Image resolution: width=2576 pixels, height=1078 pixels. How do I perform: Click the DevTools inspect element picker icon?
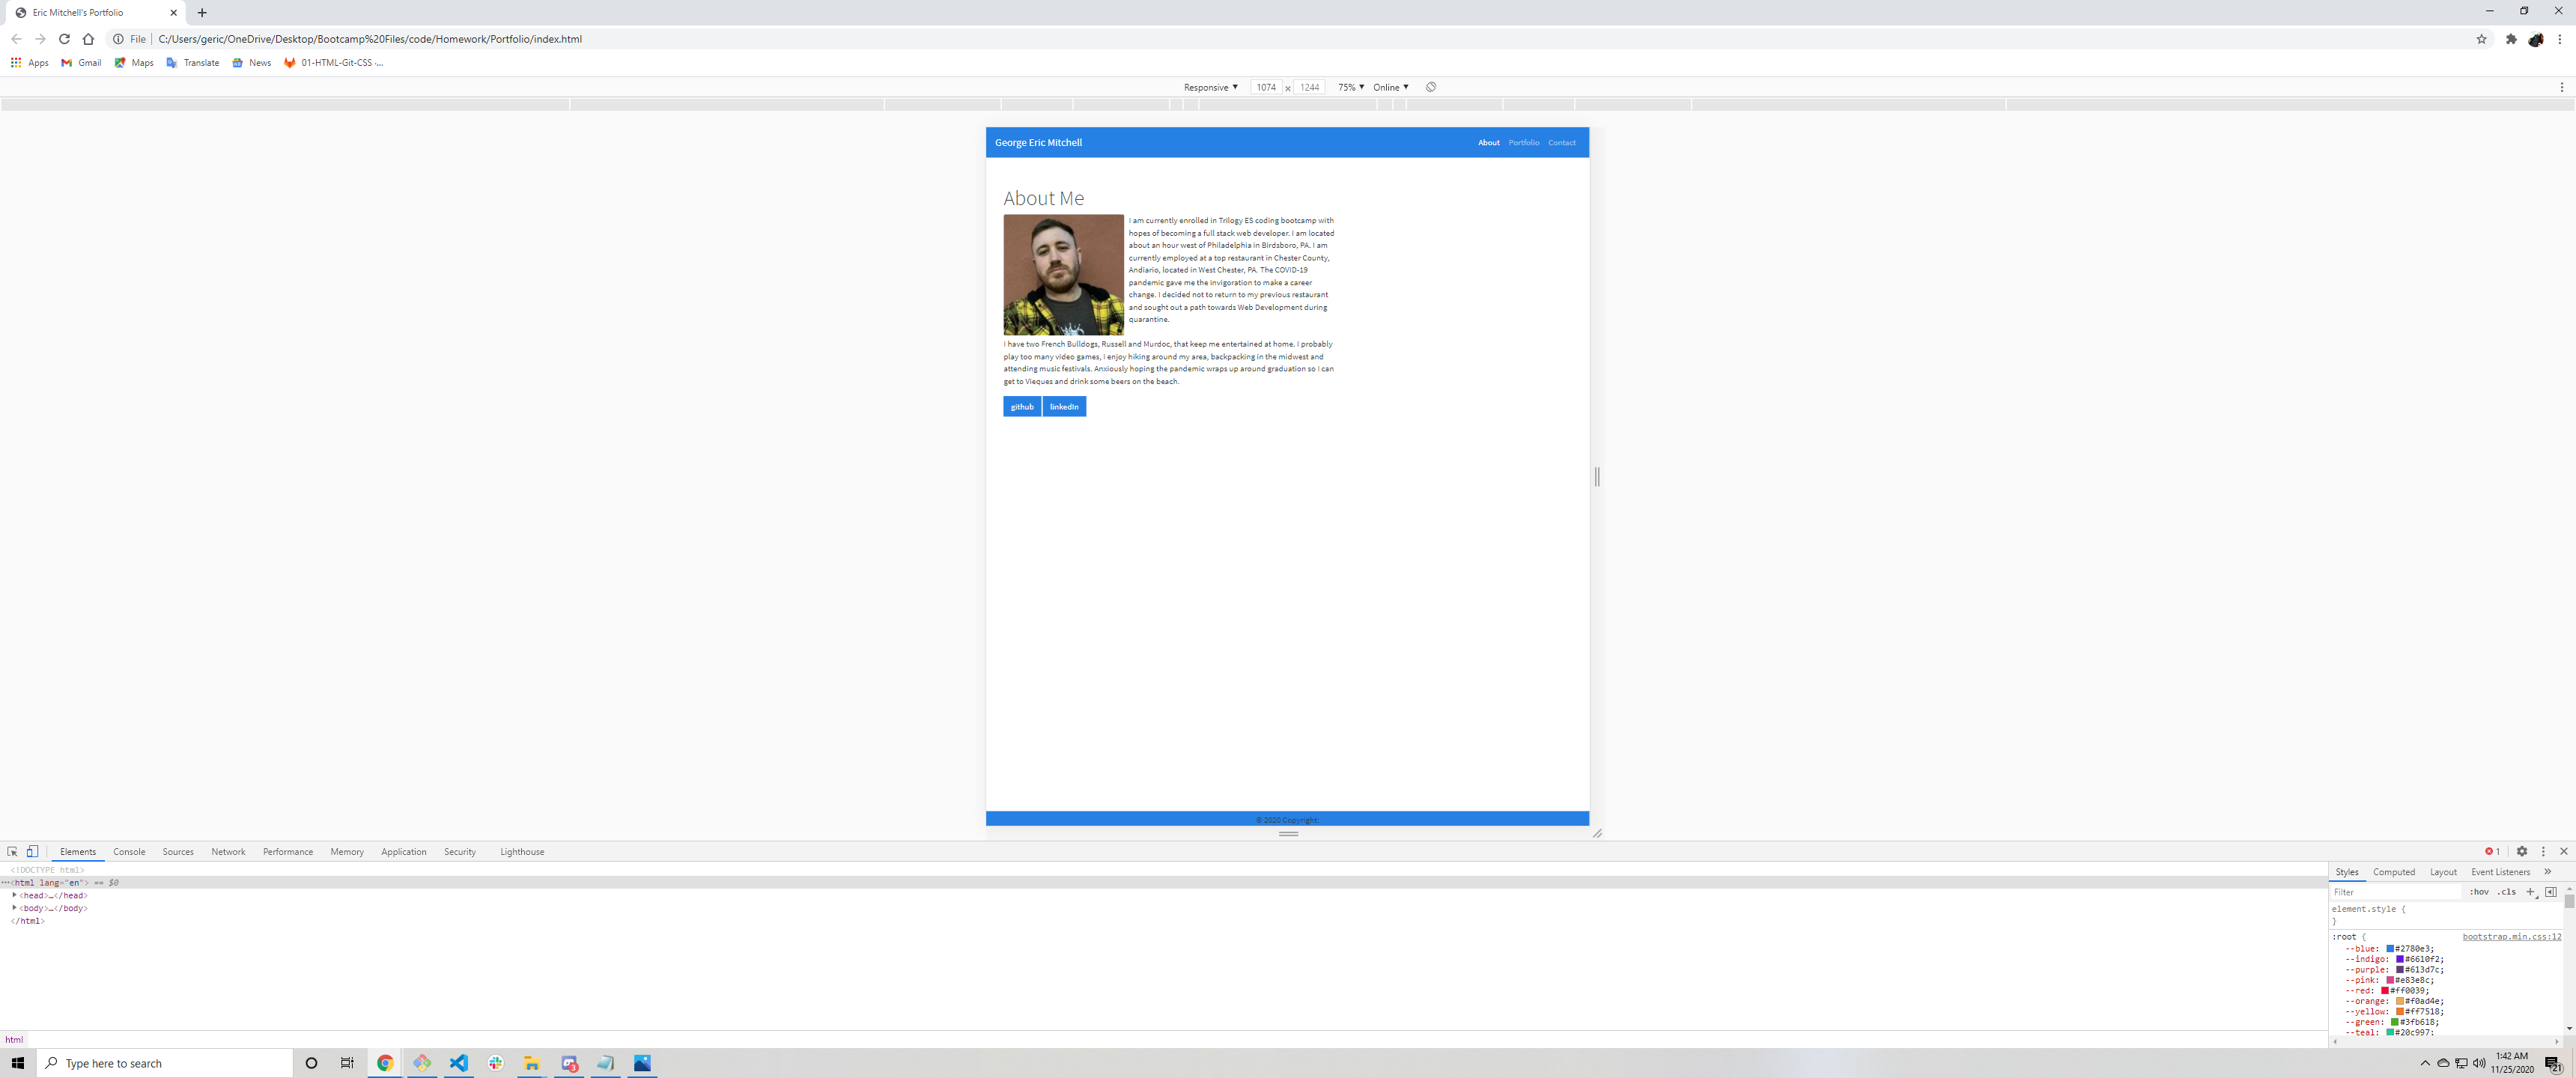pos(12,852)
